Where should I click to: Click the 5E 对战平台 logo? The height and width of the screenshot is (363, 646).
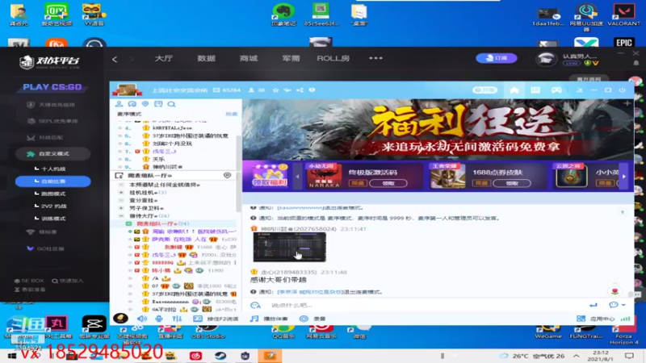coord(49,62)
